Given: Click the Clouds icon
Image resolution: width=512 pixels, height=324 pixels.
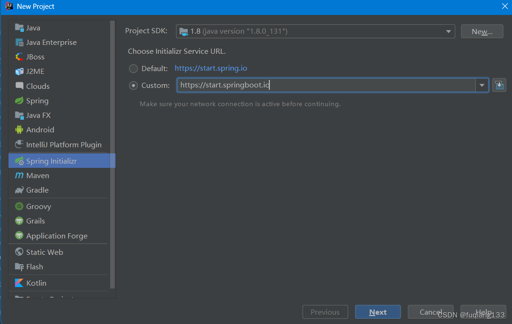Looking at the screenshot, I should (19, 86).
